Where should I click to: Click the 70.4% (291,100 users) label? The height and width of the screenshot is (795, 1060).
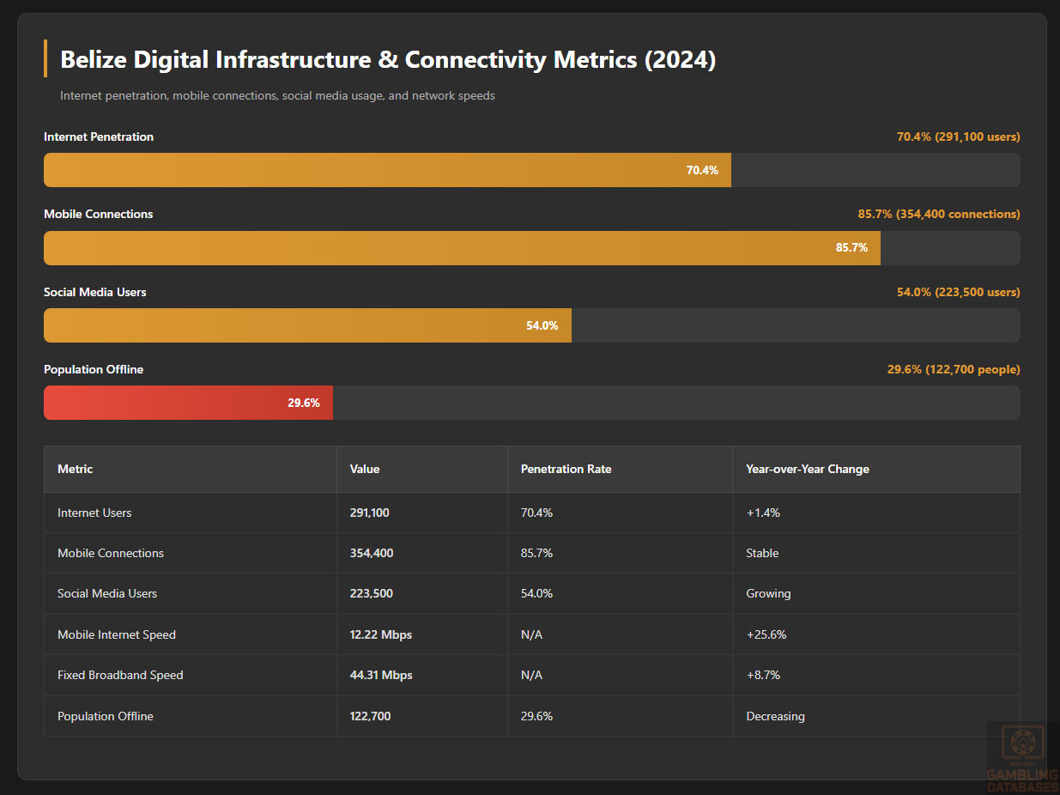click(958, 137)
